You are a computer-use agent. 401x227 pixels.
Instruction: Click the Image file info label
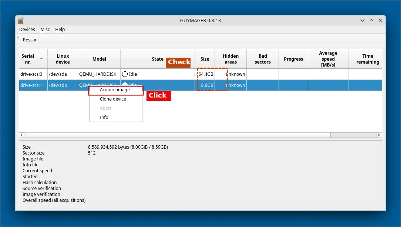click(33, 159)
